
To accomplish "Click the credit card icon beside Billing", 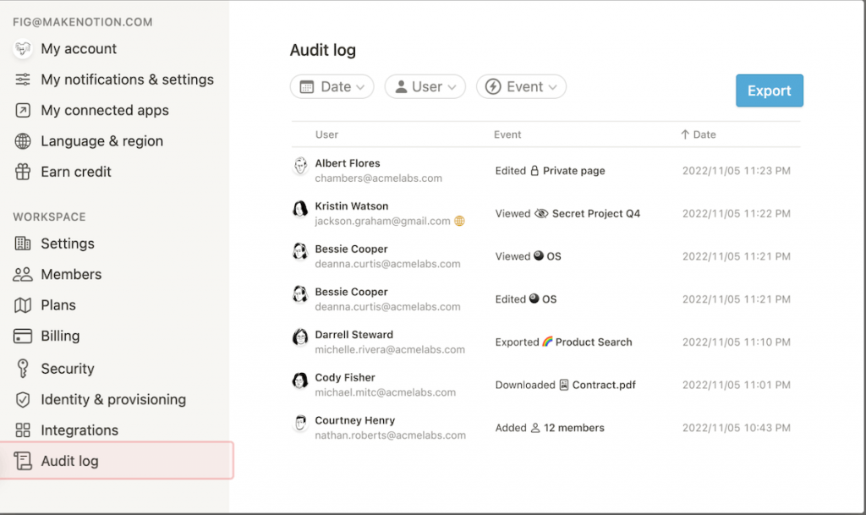I will click(x=23, y=336).
